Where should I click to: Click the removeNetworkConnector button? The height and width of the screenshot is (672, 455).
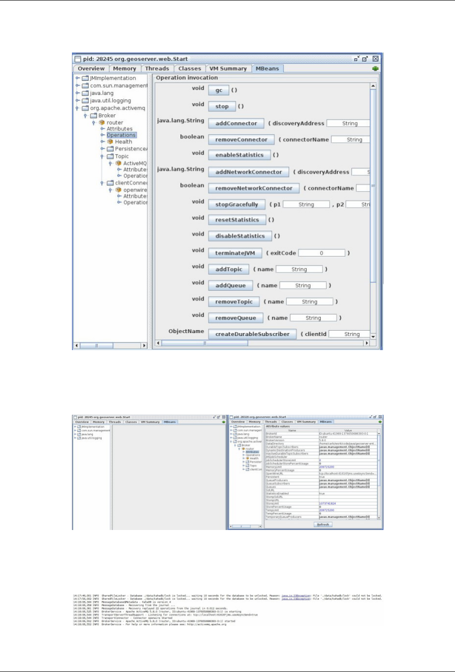tap(254, 188)
